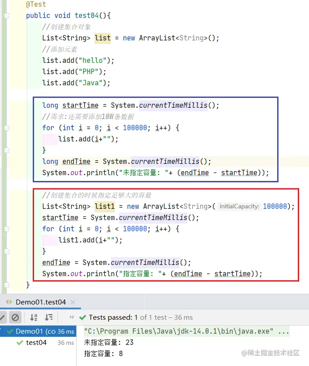Collapse test04 method using gutter fold marker
The width and height of the screenshot is (309, 366).
[7, 16]
